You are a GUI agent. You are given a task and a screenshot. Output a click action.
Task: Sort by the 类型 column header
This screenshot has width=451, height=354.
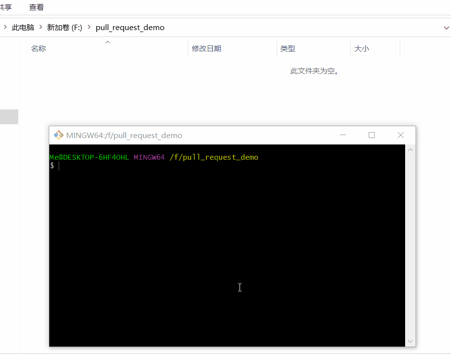314,48
